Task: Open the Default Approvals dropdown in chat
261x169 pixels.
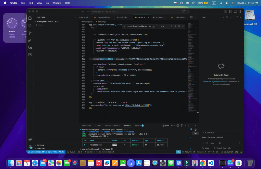Action: pos(223,148)
